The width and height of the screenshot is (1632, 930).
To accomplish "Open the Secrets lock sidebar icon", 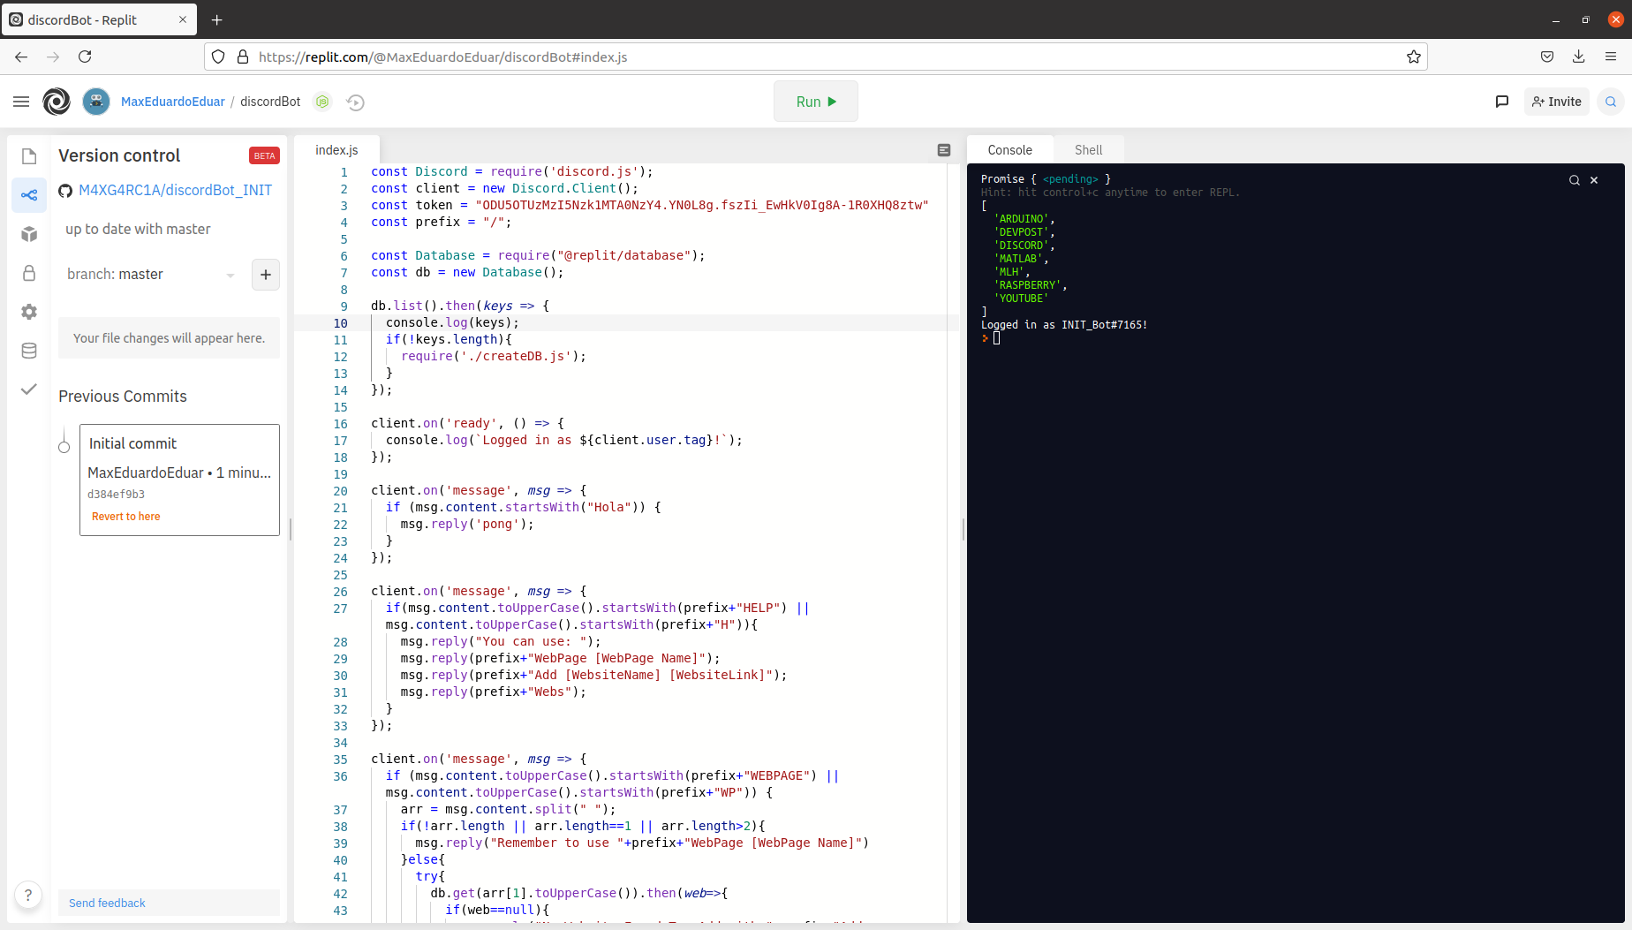I will [29, 273].
